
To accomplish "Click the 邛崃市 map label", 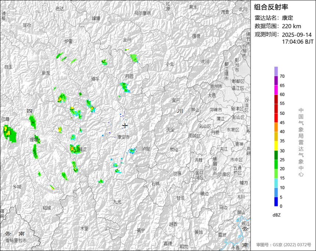I will coord(216,110).
